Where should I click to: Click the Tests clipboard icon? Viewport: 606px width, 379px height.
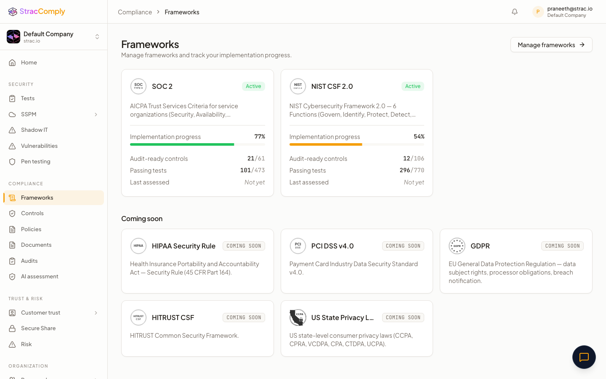12,99
